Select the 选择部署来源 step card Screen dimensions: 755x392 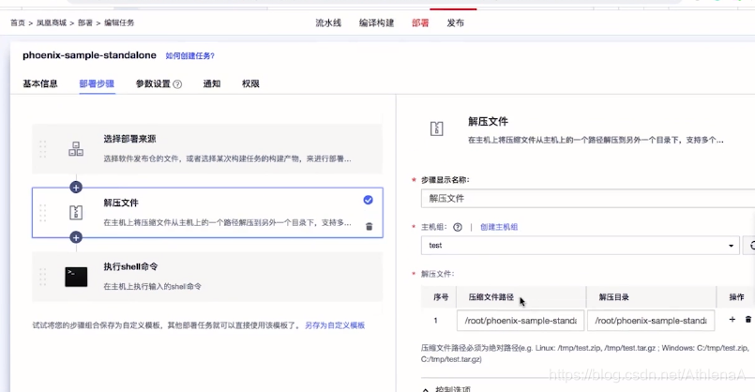pyautogui.click(x=207, y=149)
